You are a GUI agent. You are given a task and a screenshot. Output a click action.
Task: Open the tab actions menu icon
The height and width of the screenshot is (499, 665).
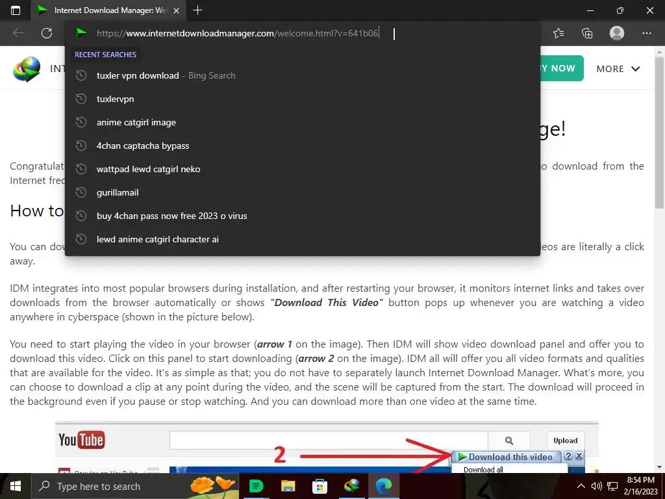[16, 10]
